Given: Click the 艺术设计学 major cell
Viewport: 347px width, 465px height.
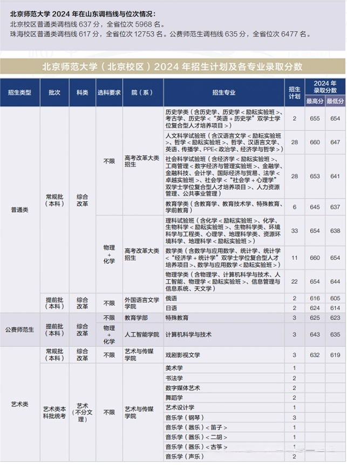Looking at the screenshot, I should click(224, 407).
